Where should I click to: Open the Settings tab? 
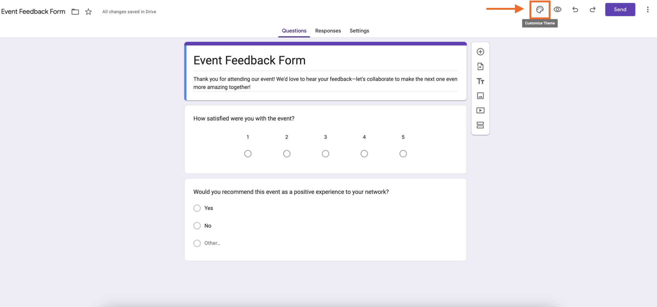click(x=359, y=30)
